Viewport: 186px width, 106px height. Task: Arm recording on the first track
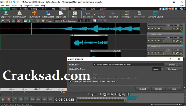(149, 29)
